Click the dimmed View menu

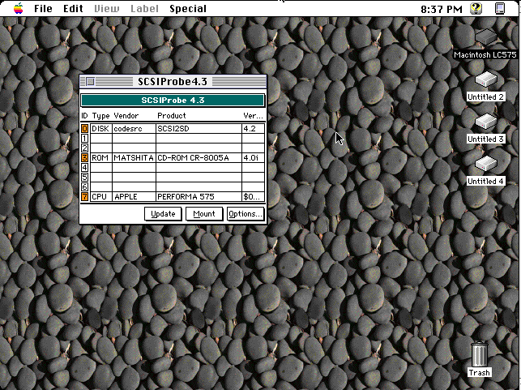click(106, 9)
